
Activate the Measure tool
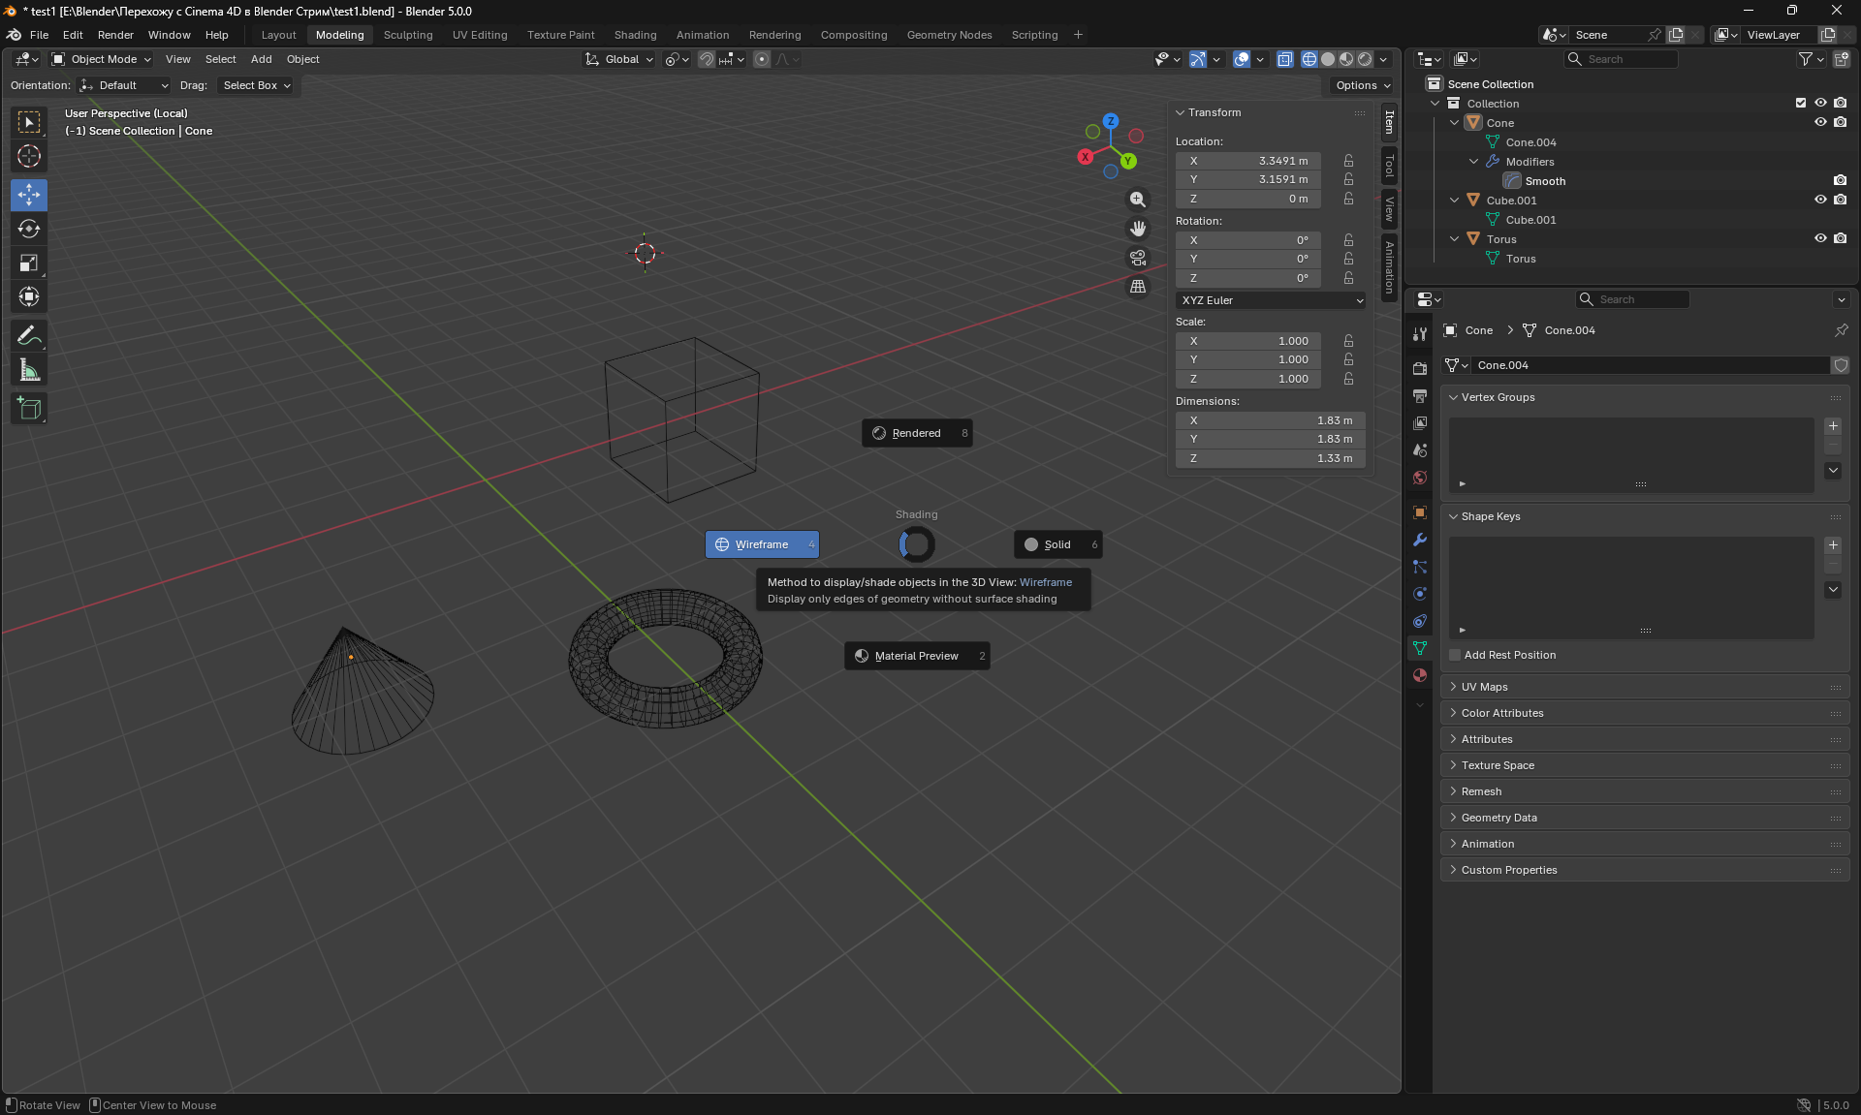(x=29, y=370)
